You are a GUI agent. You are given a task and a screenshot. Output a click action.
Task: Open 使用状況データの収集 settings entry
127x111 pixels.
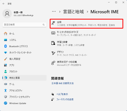(x=86, y=64)
